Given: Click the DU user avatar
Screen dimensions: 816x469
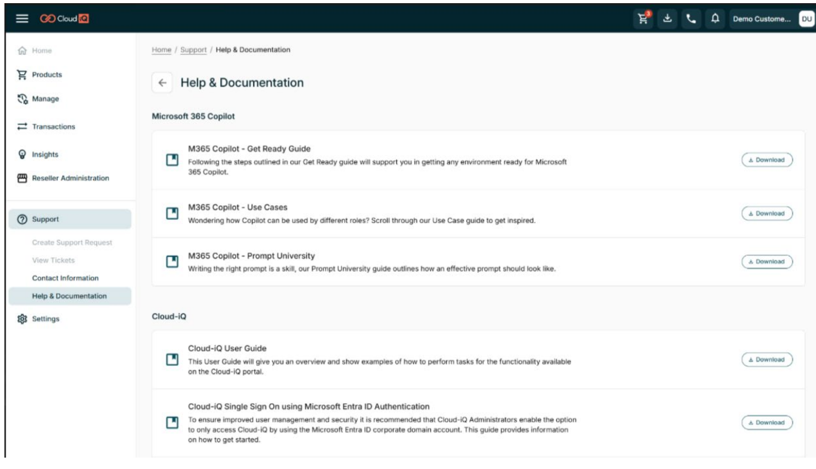Looking at the screenshot, I should pos(807,19).
